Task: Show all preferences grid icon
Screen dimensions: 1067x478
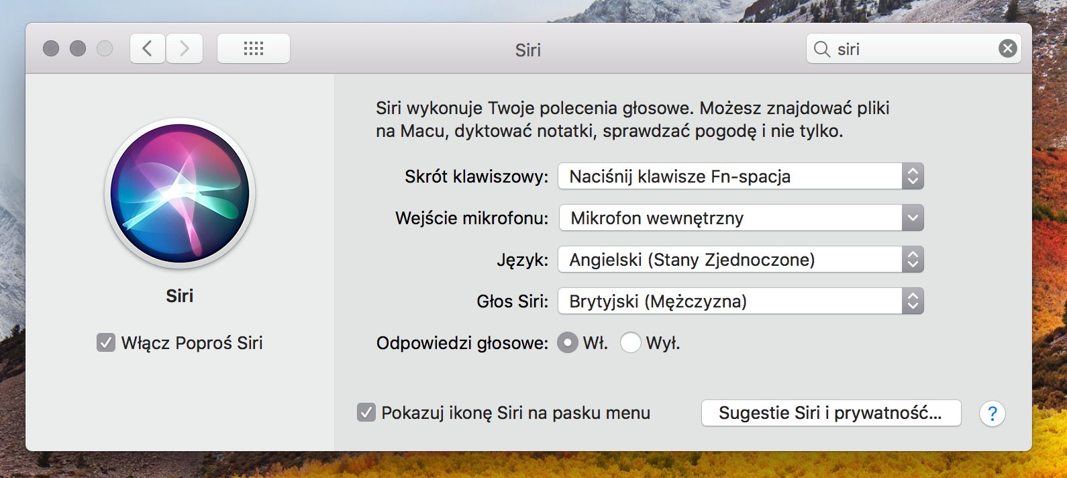Action: 254,48
